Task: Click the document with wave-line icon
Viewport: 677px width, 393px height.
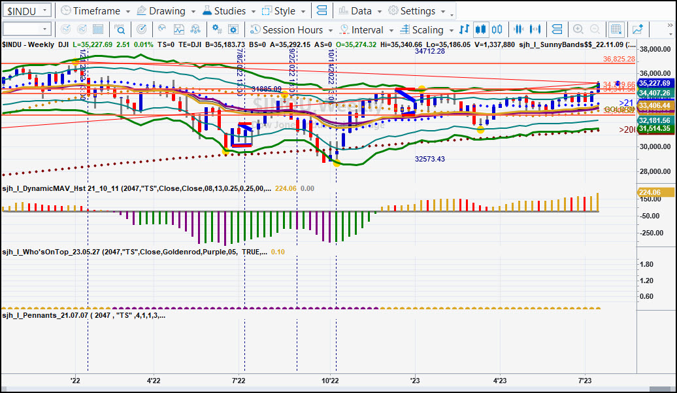Action: point(179,29)
